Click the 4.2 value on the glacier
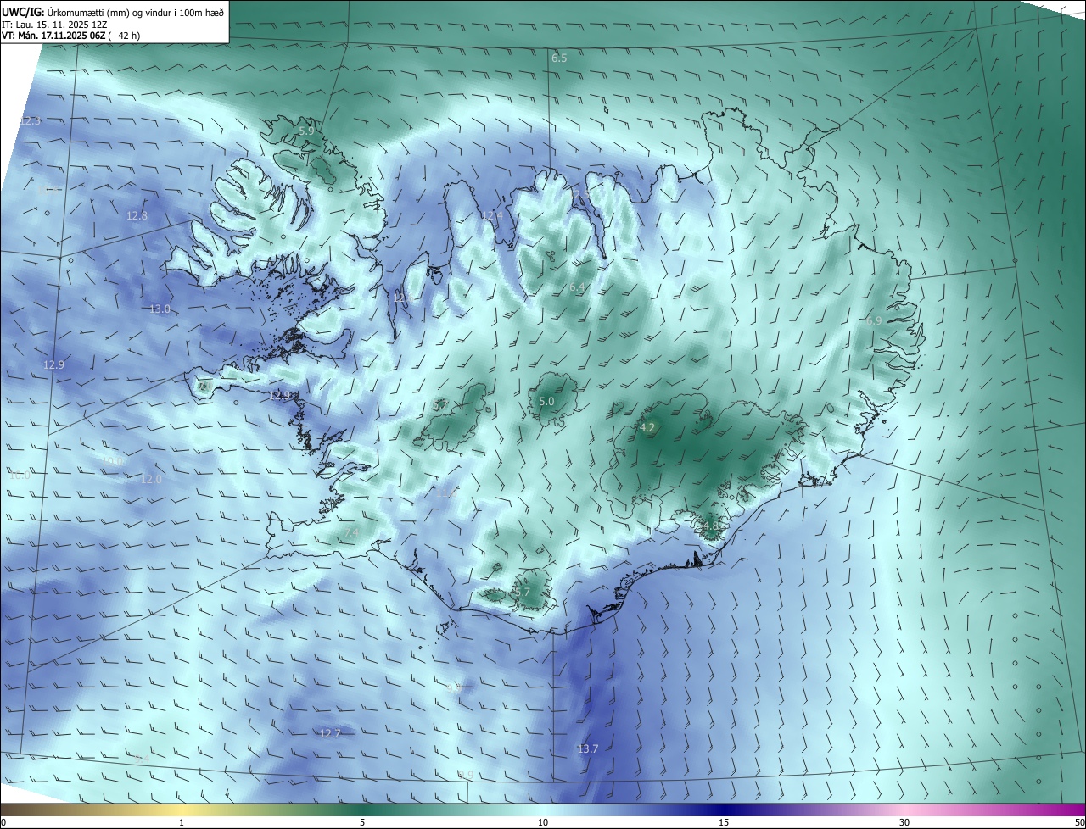Screen dimensions: 1086x829 coord(647,428)
